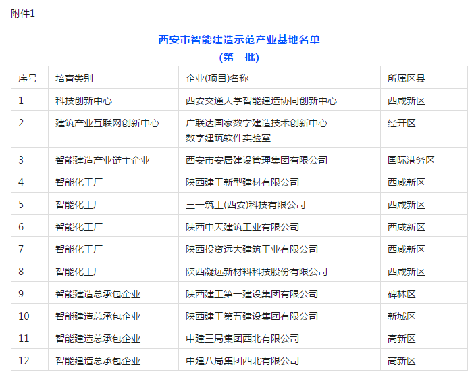Click 西安交通大学智能建造协同创新中心 entry

point(261,101)
